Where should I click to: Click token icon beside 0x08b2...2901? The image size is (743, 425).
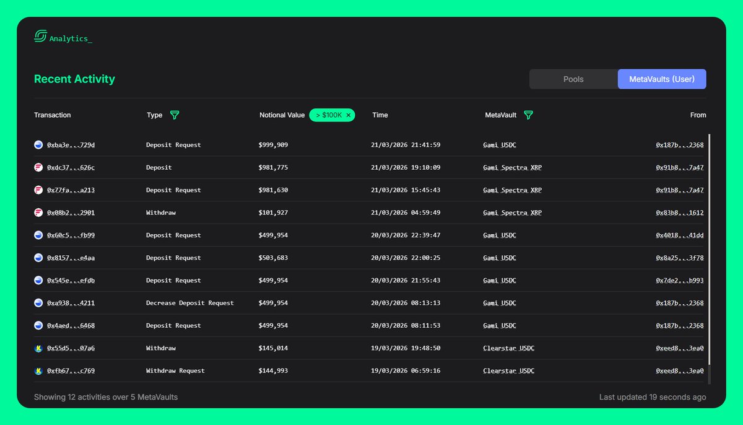(x=38, y=212)
